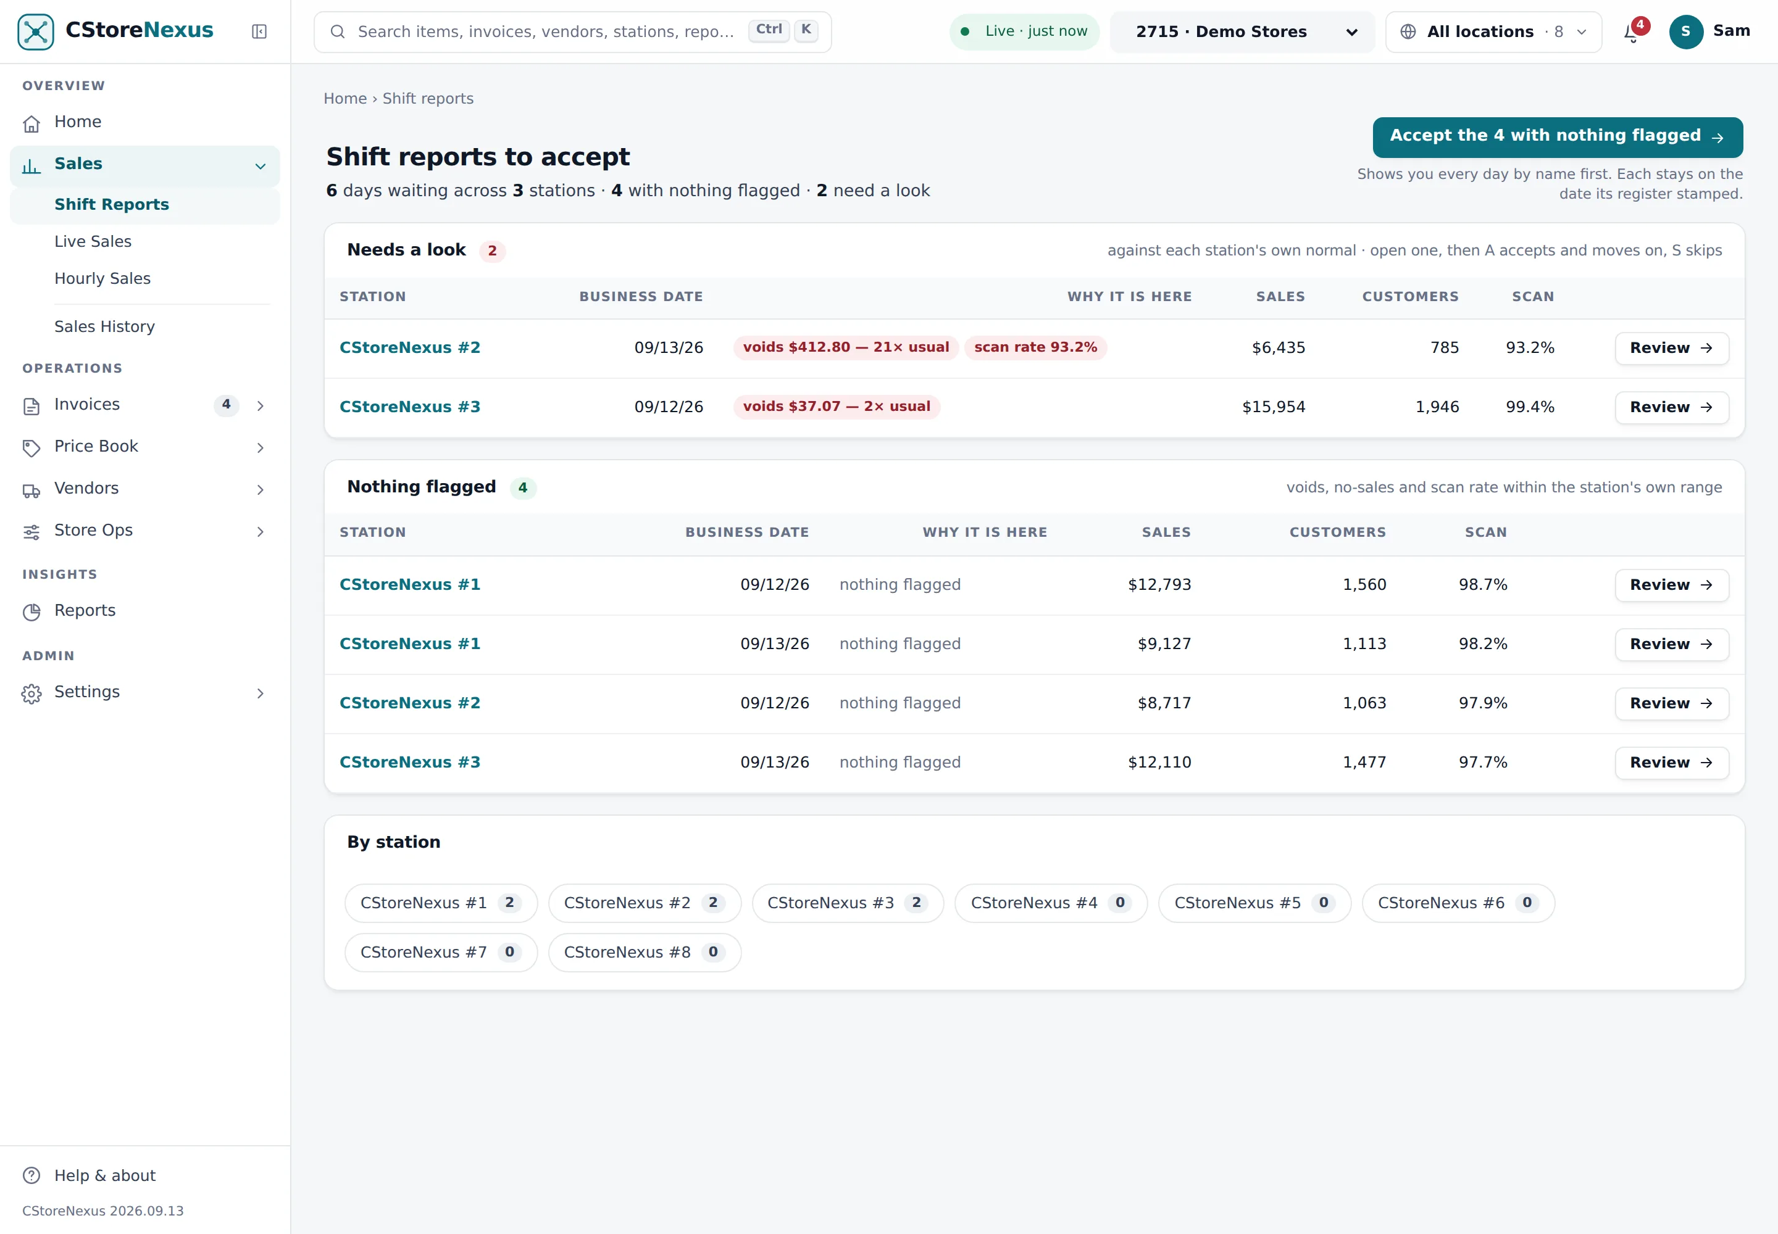
Task: Filter by CStoreNexus #4 station chip
Action: click(1051, 903)
